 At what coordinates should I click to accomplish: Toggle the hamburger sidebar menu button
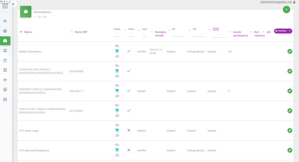(x=13, y=4)
